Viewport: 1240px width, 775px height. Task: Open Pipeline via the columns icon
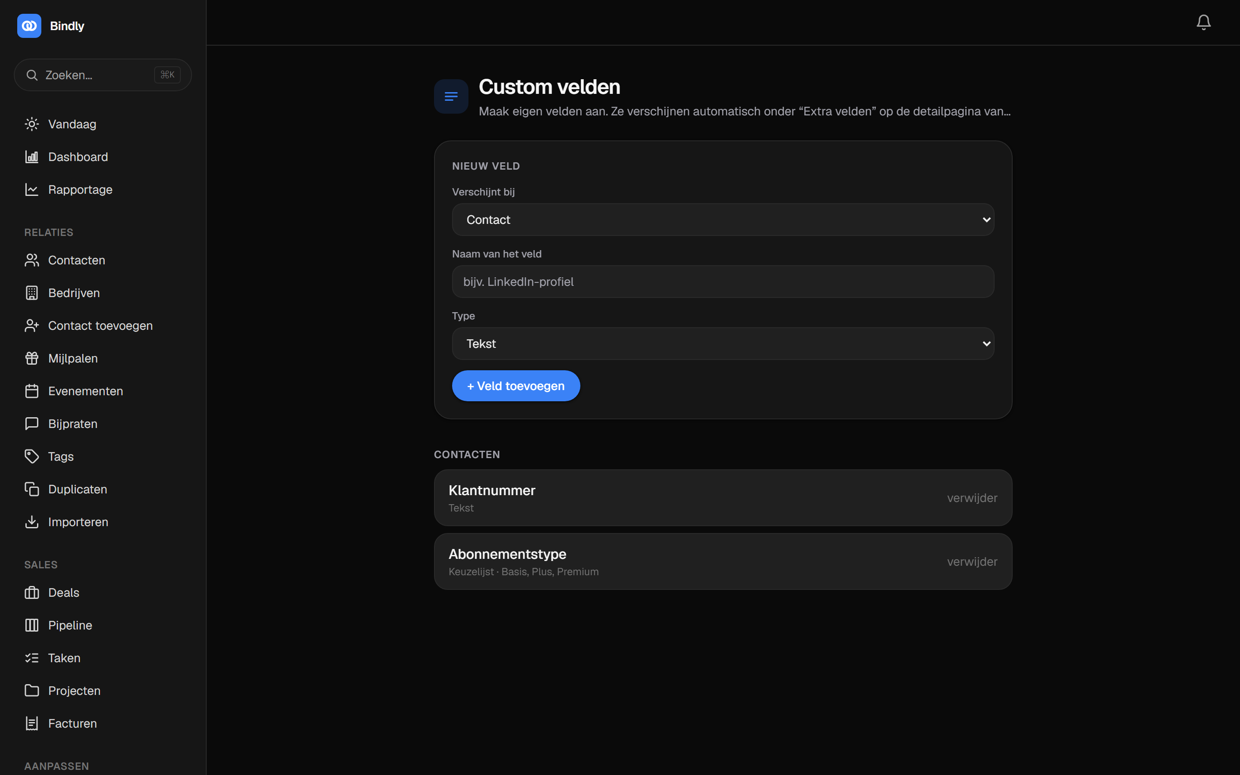point(32,625)
